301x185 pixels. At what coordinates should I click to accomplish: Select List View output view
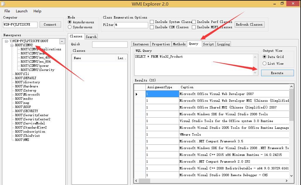[x=264, y=64]
